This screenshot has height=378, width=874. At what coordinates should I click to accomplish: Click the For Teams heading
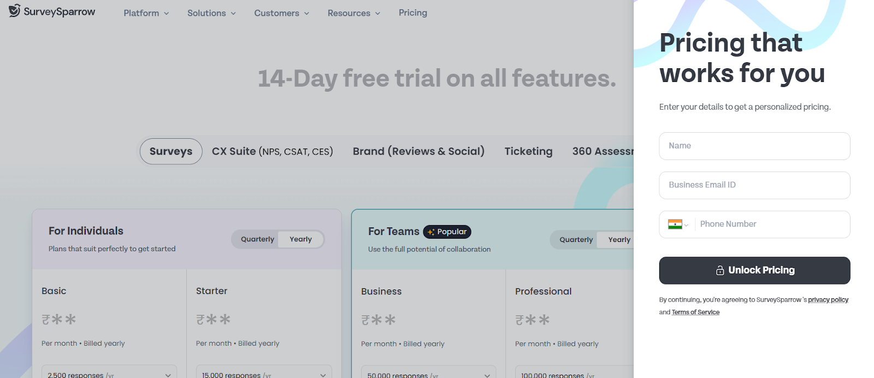(x=393, y=232)
